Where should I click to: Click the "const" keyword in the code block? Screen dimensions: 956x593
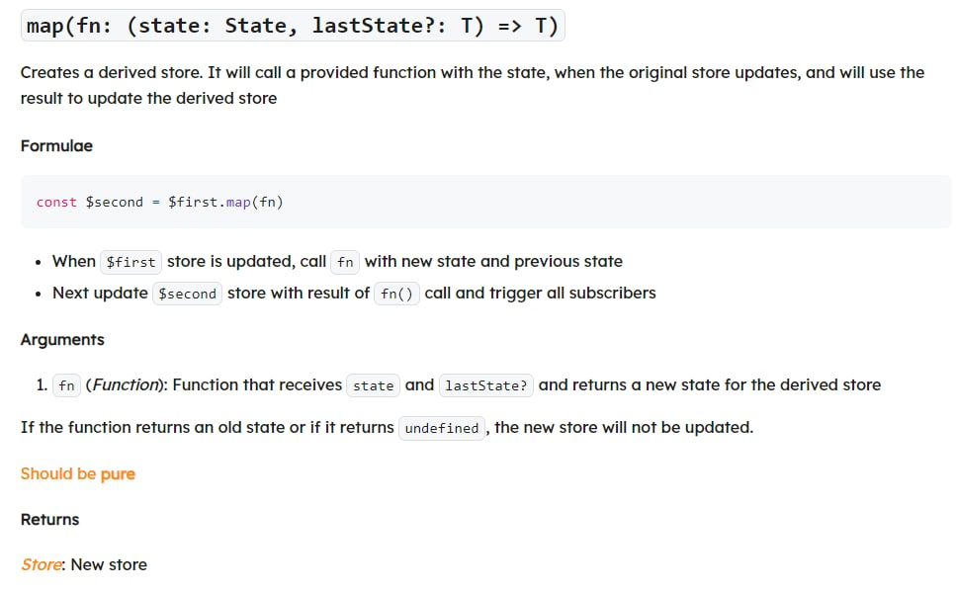pyautogui.click(x=56, y=202)
